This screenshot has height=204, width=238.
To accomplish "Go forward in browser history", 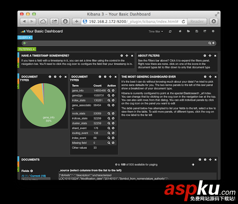I will pos(32,22).
